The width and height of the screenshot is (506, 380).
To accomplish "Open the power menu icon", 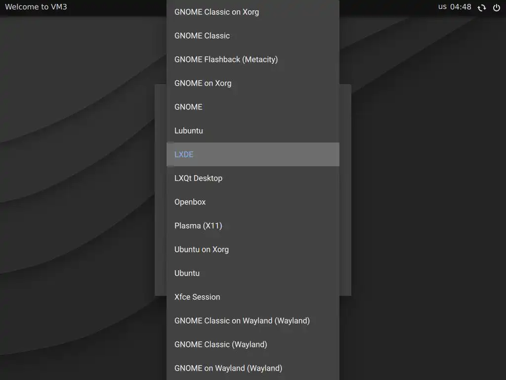I will tap(496, 7).
